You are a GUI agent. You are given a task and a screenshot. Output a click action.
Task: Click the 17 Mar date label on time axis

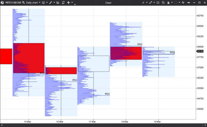tap(92, 122)
